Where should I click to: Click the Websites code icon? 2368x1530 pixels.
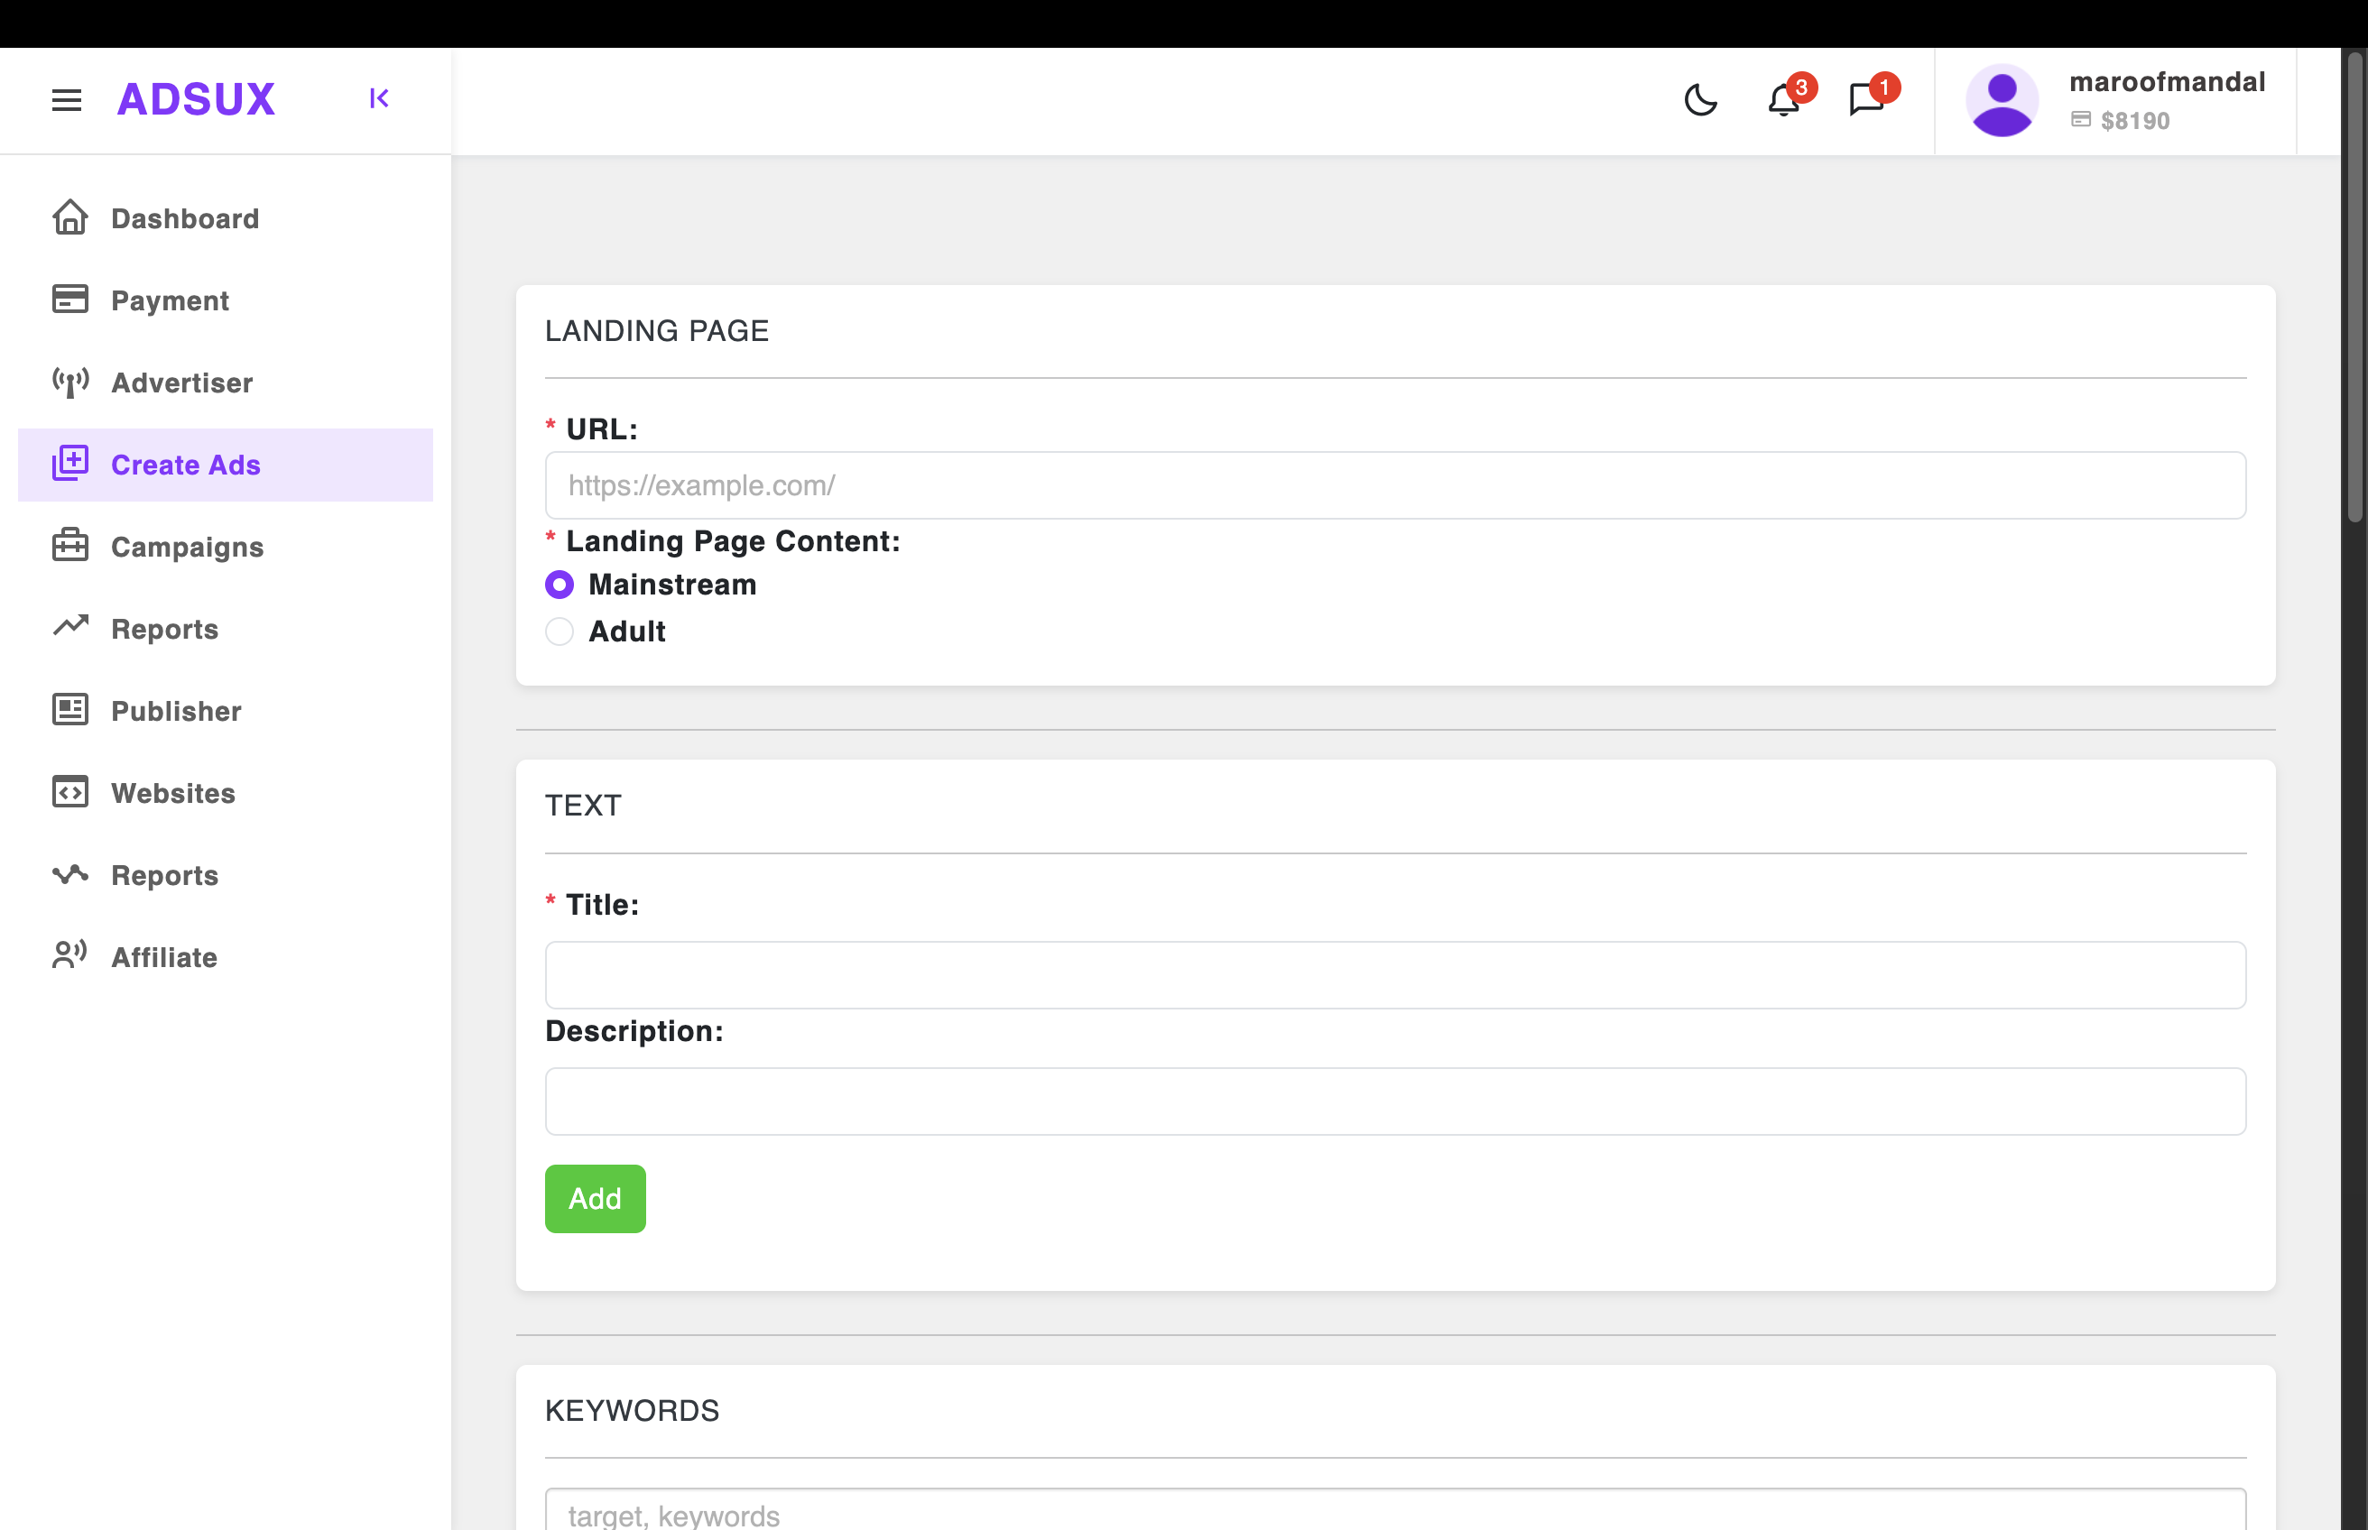click(x=70, y=792)
